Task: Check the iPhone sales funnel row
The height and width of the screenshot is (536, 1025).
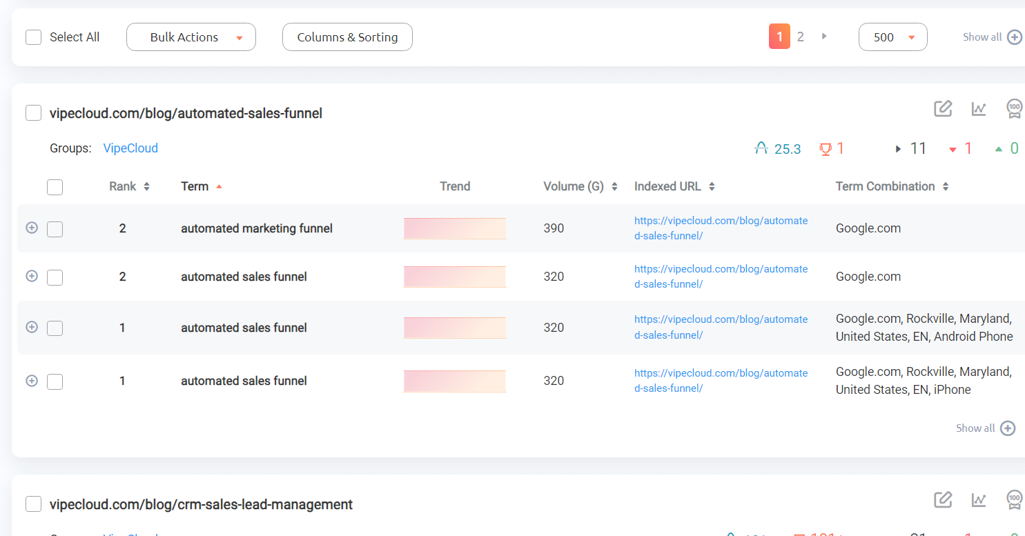Action: (x=55, y=381)
